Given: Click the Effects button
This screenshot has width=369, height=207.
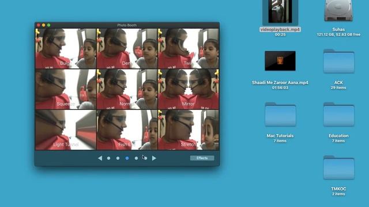Looking at the screenshot, I should pyautogui.click(x=202, y=158).
